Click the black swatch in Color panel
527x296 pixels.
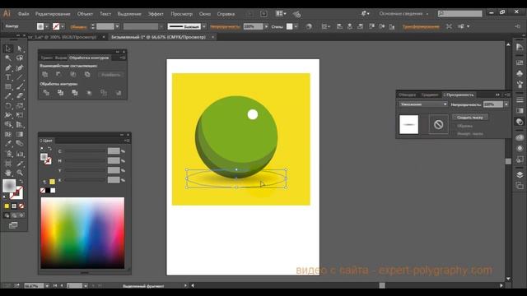point(48,191)
